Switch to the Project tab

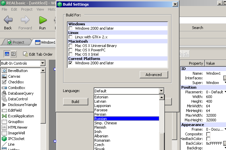16,42
